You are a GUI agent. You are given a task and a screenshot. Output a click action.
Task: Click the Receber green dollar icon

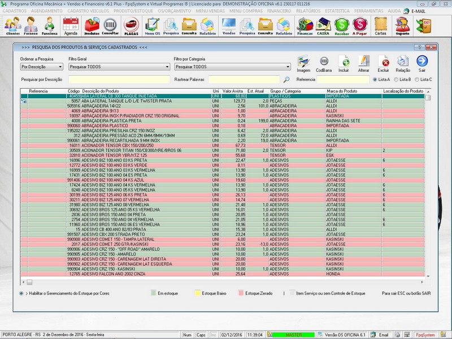[x=341, y=25]
